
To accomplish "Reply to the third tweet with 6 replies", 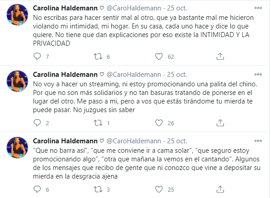I will pyautogui.click(x=38, y=189).
